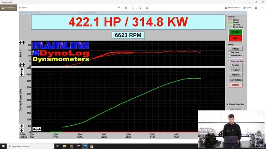The image size is (266, 149).
Task: Open the Header button
Action: pos(236,70)
